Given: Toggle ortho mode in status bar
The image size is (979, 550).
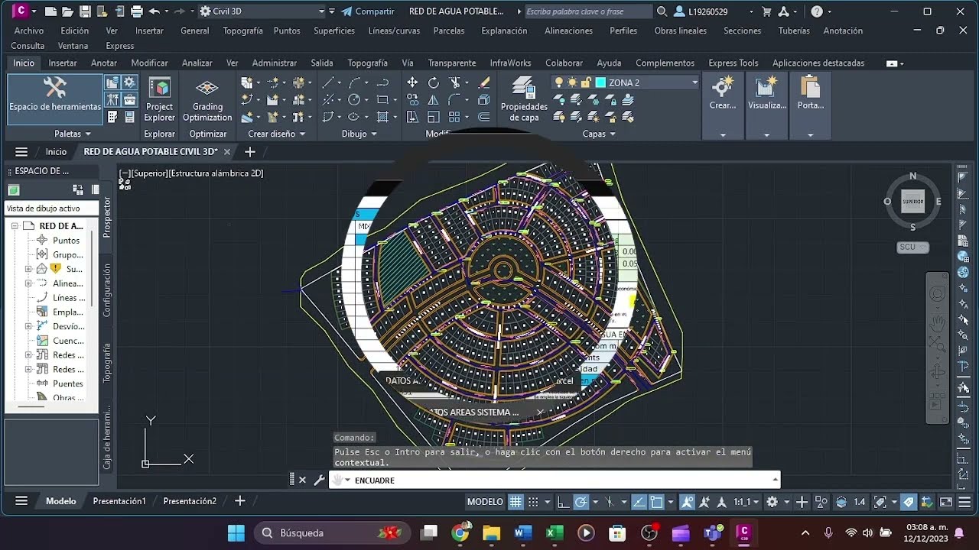Looking at the screenshot, I should 563,502.
